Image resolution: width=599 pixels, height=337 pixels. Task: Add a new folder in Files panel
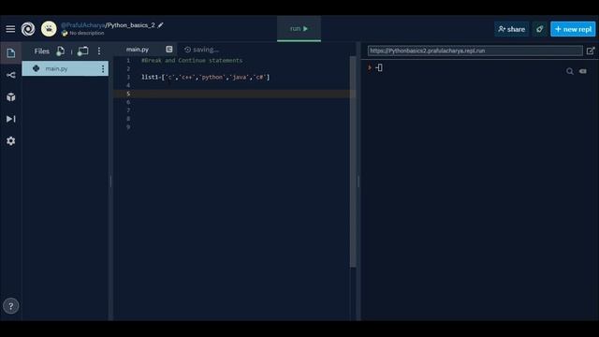[82, 51]
